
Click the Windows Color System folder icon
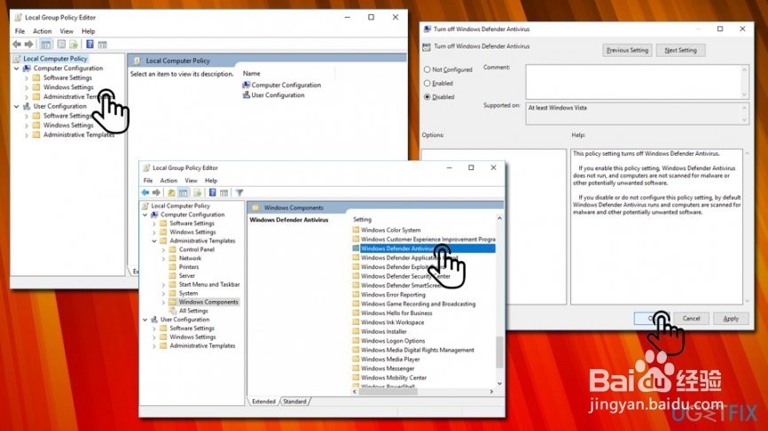pos(357,230)
